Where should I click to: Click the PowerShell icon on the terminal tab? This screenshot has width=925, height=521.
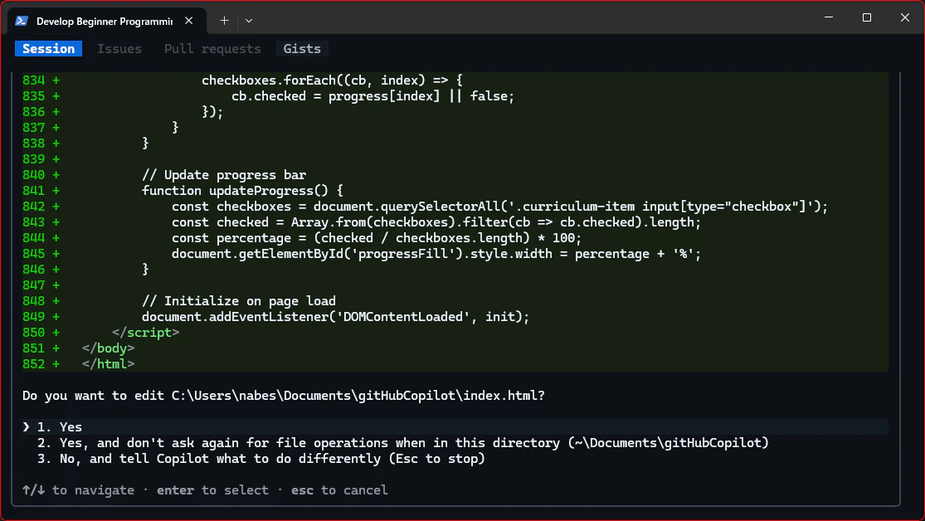[22, 21]
